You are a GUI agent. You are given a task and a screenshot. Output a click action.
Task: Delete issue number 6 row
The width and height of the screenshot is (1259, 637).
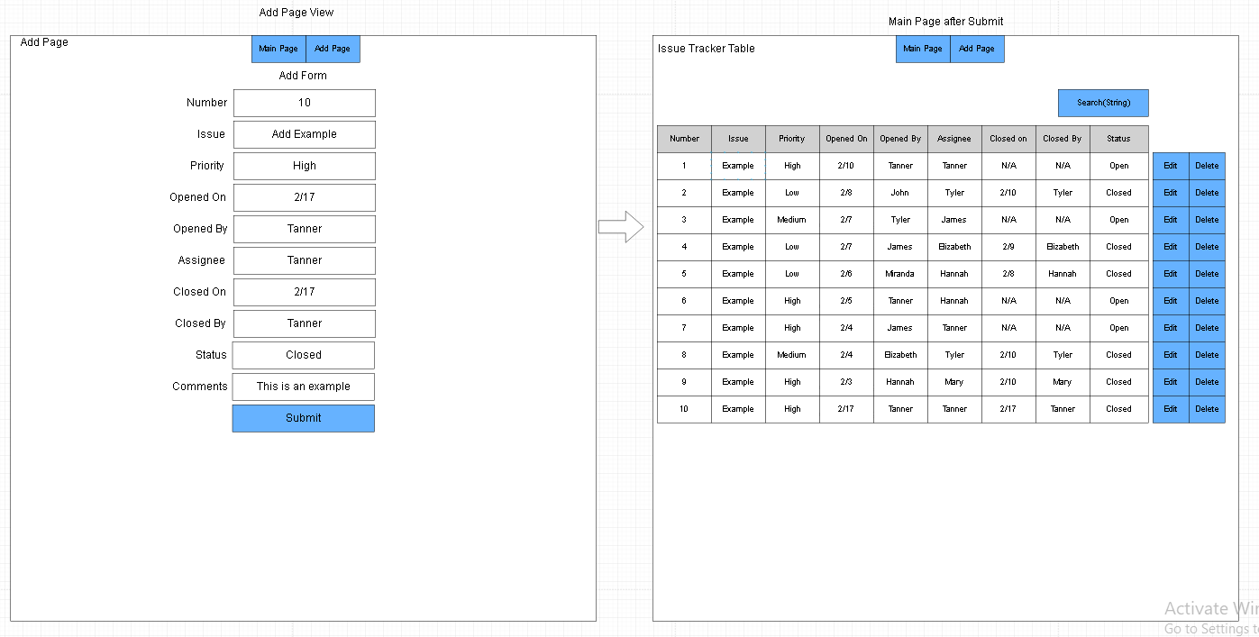(x=1207, y=301)
